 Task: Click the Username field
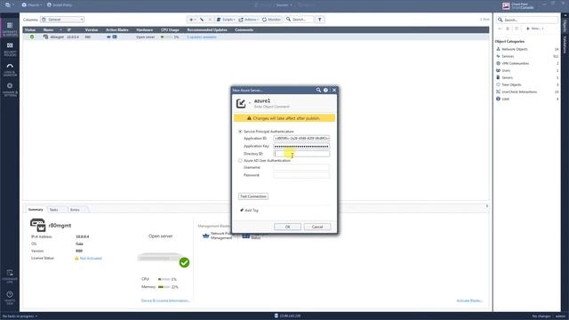pyautogui.click(x=301, y=167)
